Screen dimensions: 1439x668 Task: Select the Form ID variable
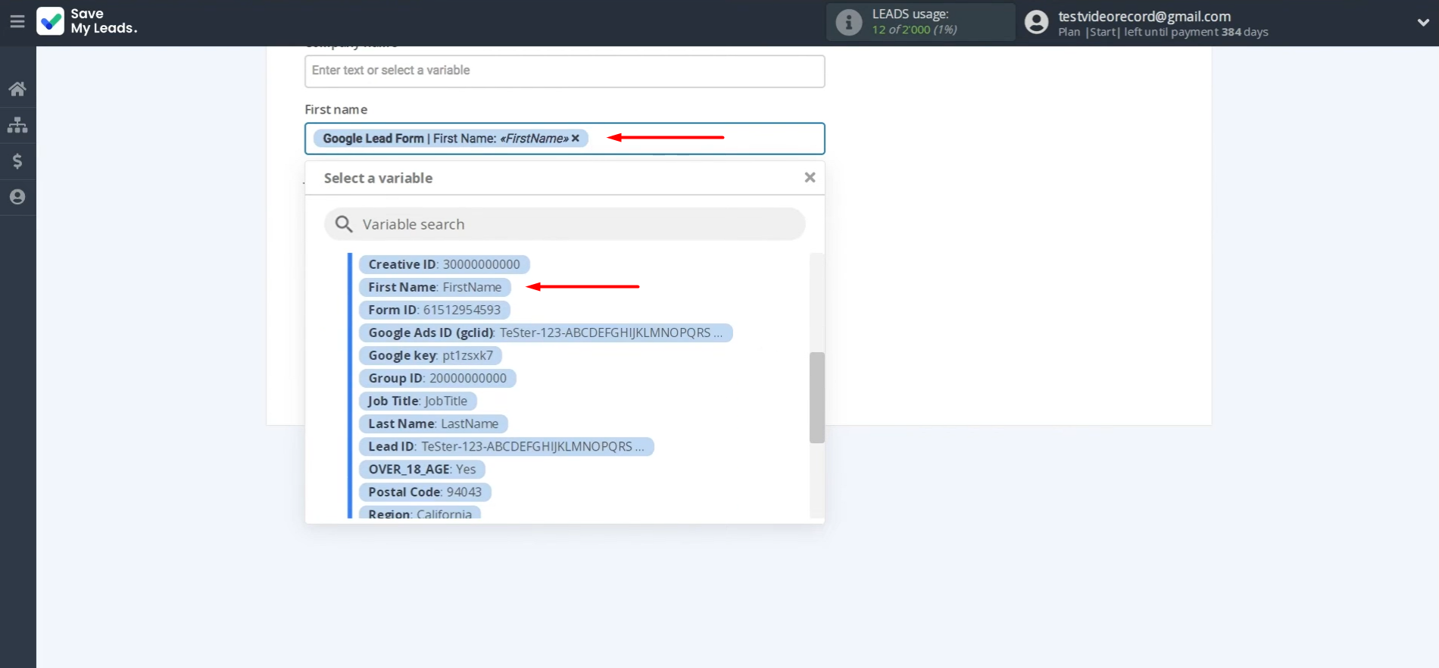click(x=434, y=310)
